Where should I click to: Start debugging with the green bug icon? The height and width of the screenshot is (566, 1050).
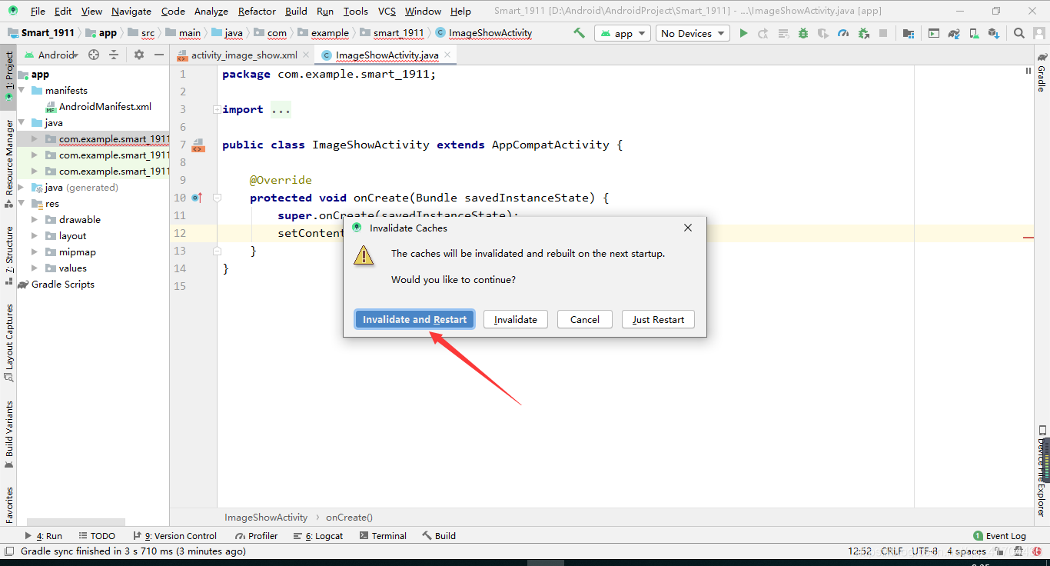[802, 33]
